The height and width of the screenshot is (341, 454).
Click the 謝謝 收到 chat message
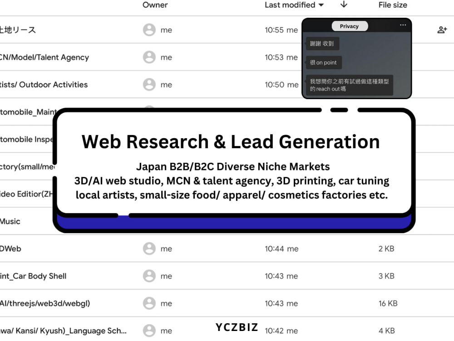click(322, 44)
